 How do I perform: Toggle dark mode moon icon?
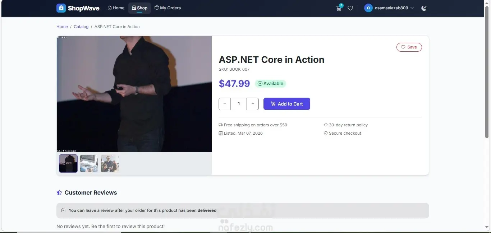point(424,8)
